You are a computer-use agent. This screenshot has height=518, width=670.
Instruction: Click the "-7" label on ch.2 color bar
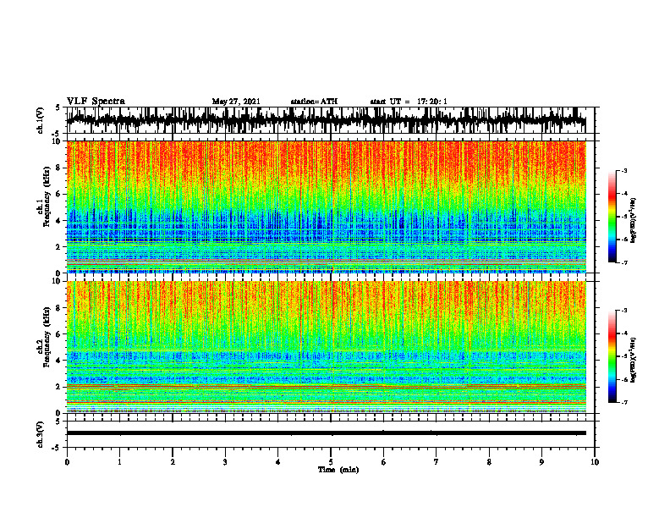(x=624, y=403)
